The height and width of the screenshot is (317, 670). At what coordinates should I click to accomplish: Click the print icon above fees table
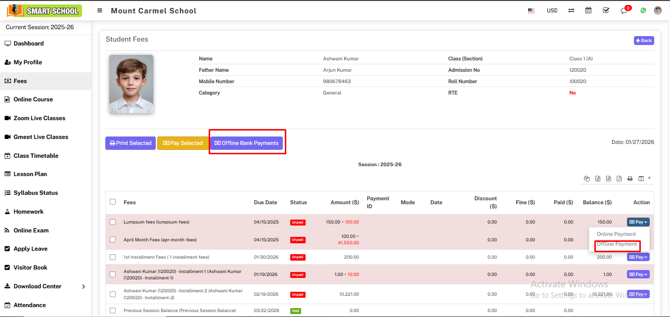pyautogui.click(x=630, y=179)
